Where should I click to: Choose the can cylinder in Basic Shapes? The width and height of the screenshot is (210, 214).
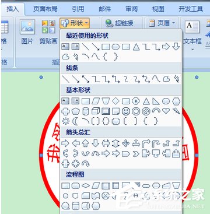click(x=86, y=111)
